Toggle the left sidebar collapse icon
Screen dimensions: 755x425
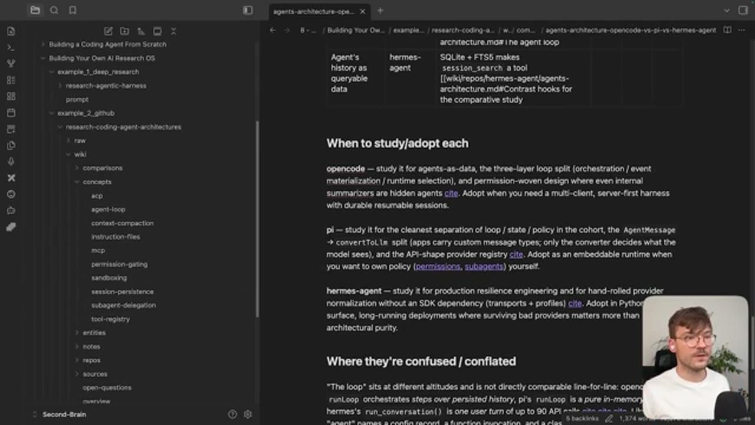click(248, 10)
